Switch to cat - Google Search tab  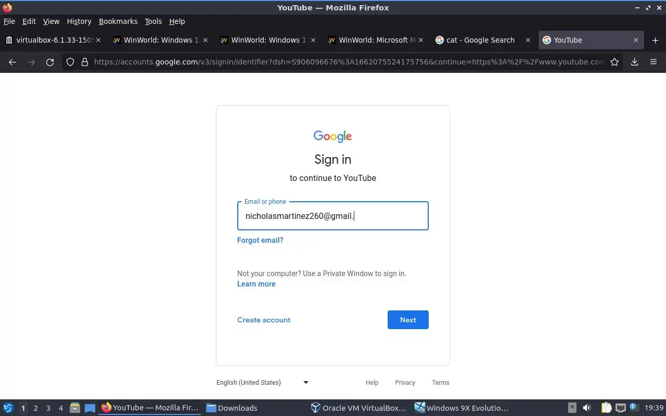[x=482, y=40]
